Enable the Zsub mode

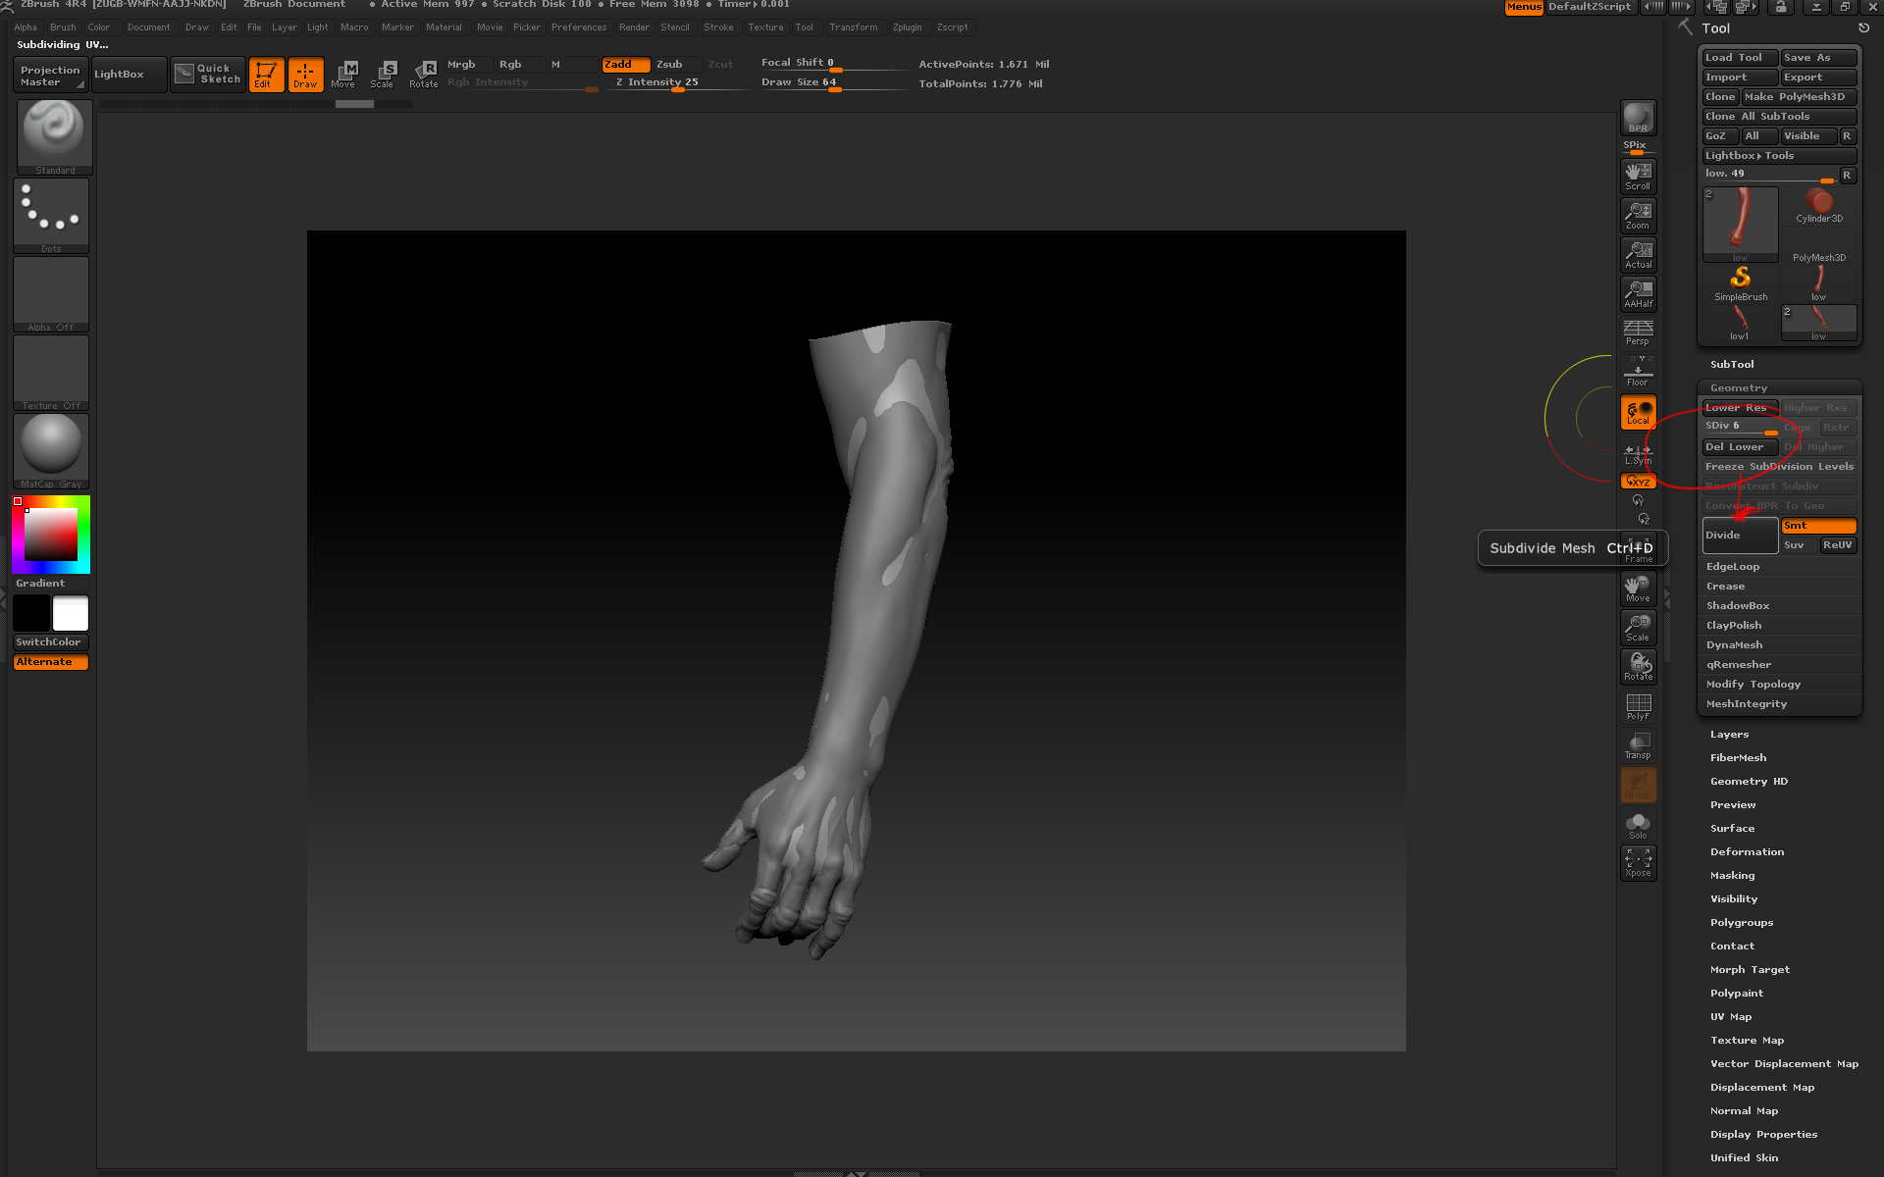(677, 65)
